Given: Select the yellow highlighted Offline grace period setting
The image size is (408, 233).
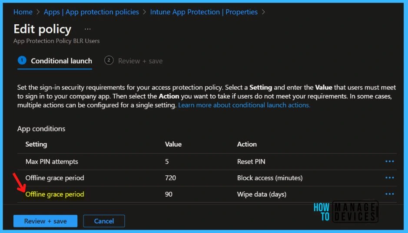Looking at the screenshot, I should point(55,194).
